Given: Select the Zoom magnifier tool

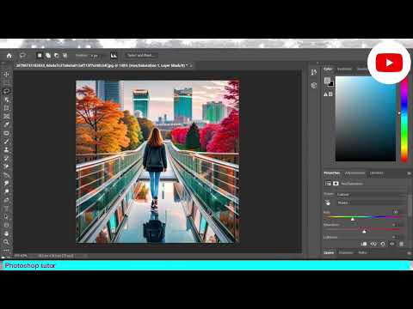Looking at the screenshot, I should pyautogui.click(x=6, y=242).
